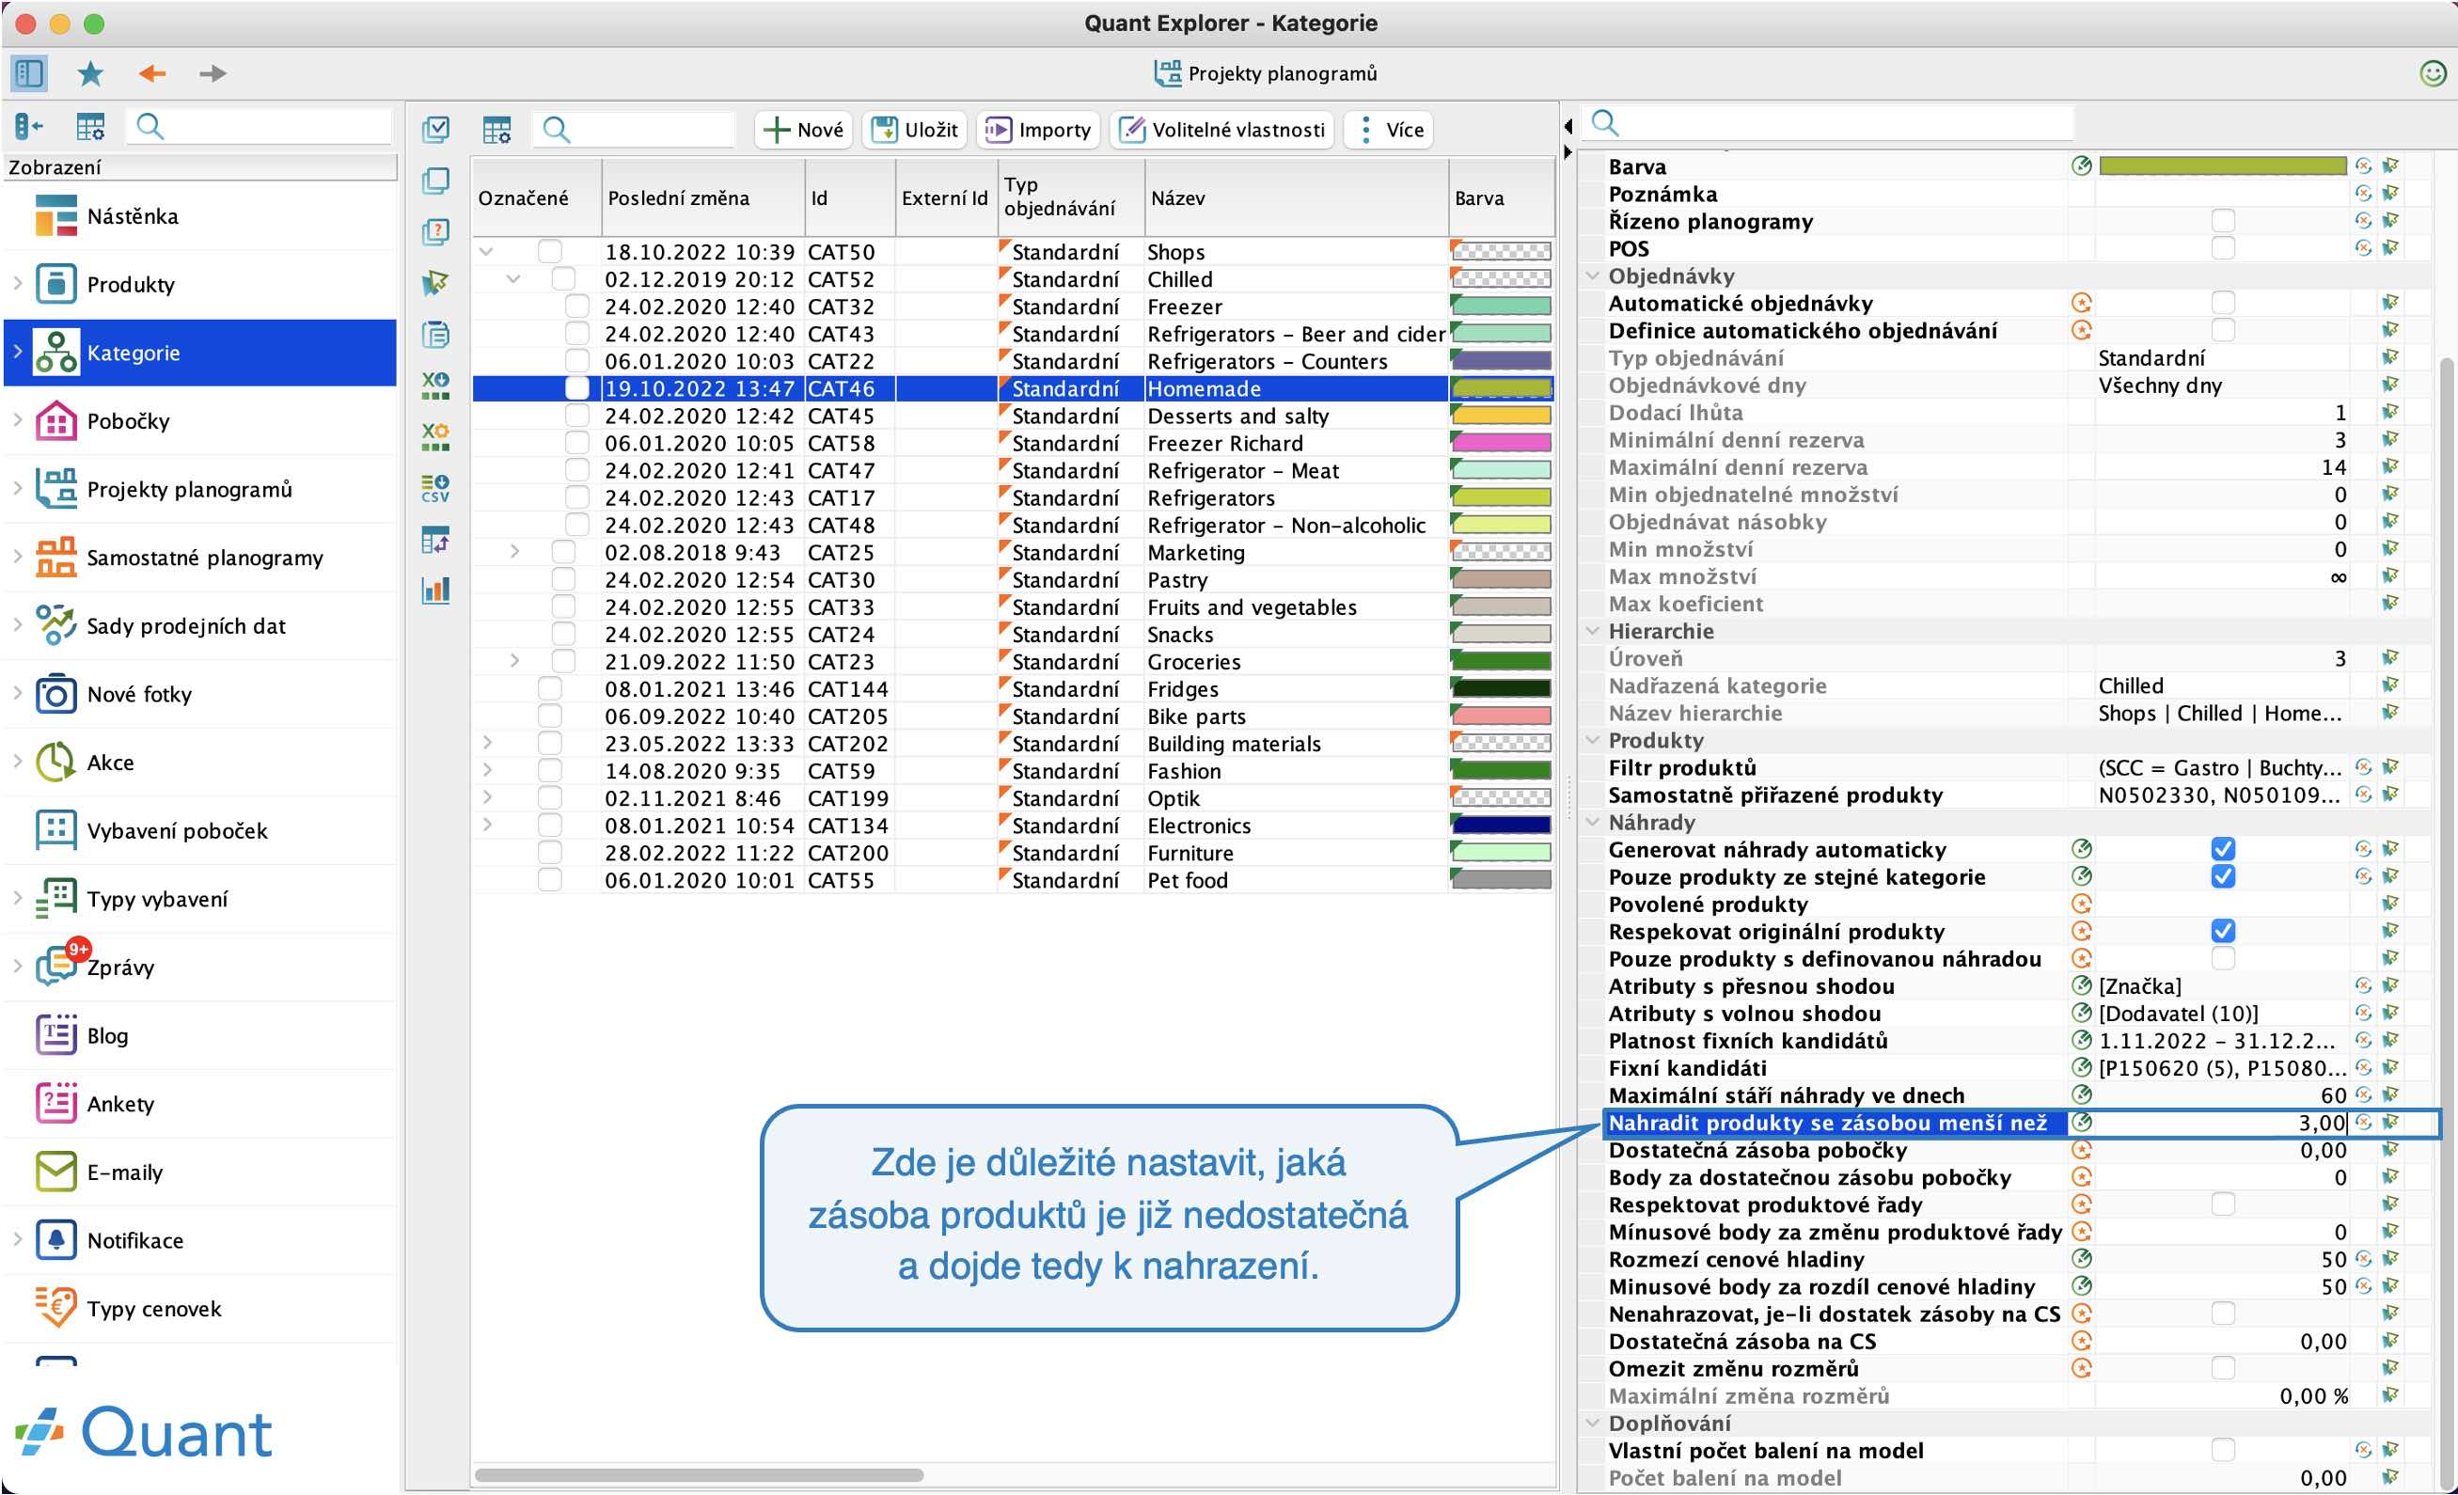Screen dimensions: 2458x1495
Task: Open Blog section
Action: tap(199, 1036)
